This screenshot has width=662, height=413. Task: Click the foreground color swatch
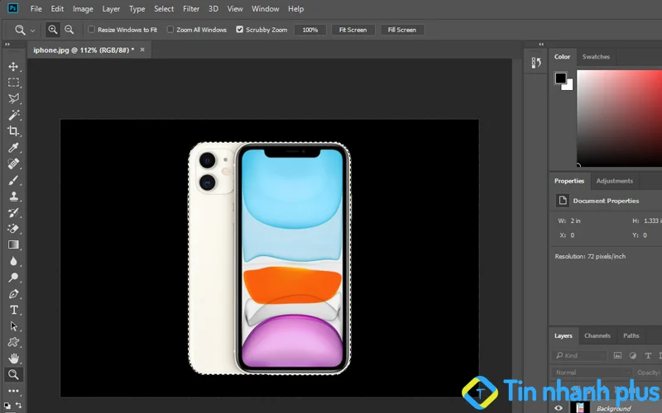pyautogui.click(x=560, y=78)
